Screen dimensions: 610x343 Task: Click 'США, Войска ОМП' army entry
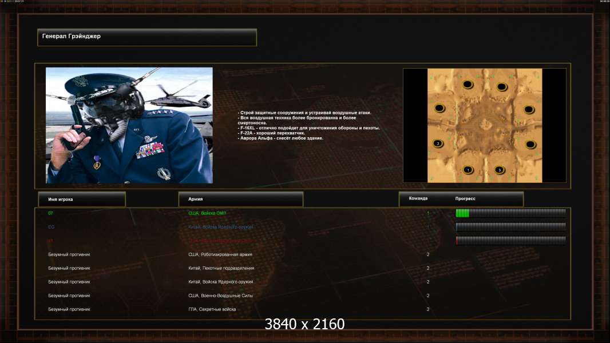click(207, 213)
